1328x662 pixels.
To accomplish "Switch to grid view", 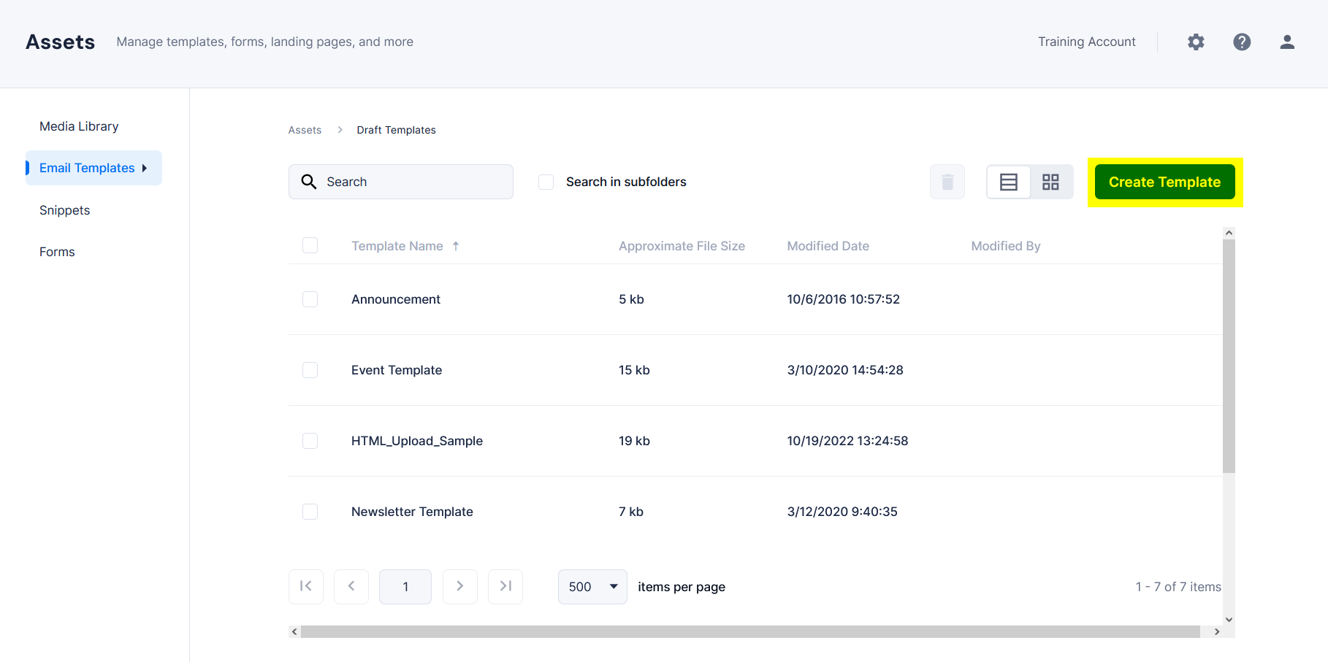I will (1050, 182).
